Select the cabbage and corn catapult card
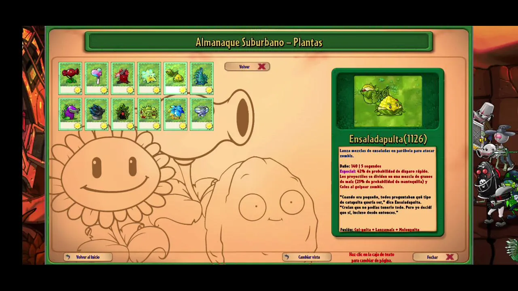This screenshot has height=291, width=518. pyautogui.click(x=175, y=78)
